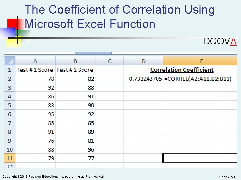
Task: Click the =CORREL(A2:A11,B2:B11) formula cell
Action: [200, 79]
